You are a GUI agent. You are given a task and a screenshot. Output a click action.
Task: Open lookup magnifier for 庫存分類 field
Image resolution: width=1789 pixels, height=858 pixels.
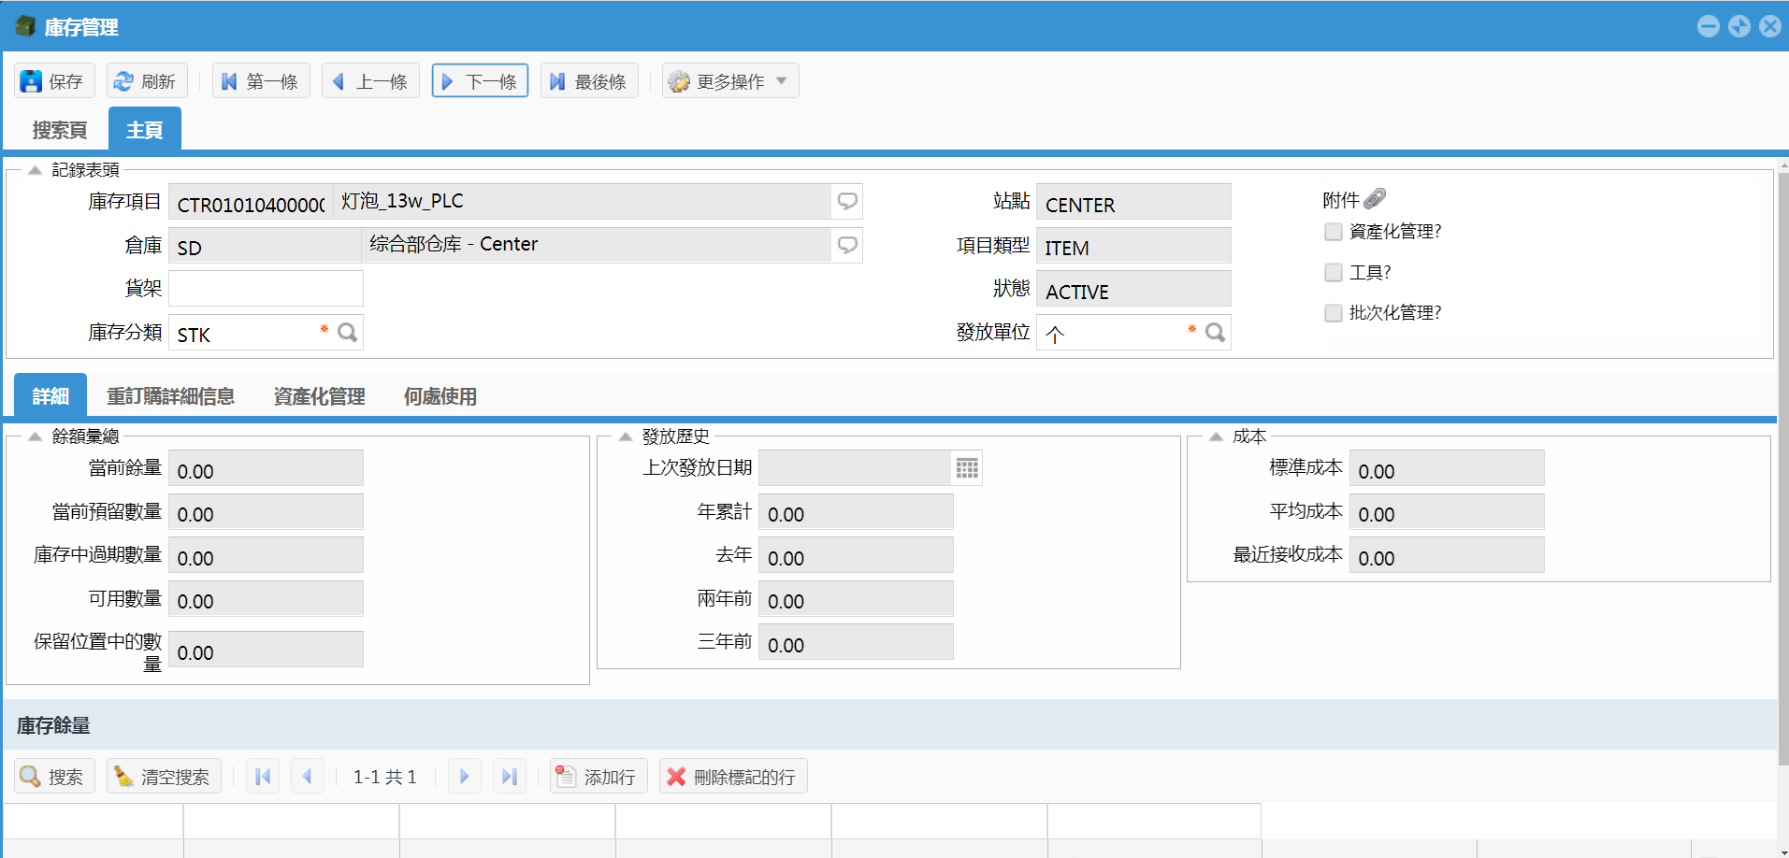(347, 333)
